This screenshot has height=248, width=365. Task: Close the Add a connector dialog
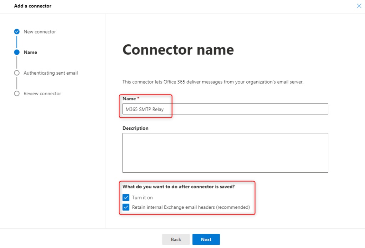pos(359,6)
